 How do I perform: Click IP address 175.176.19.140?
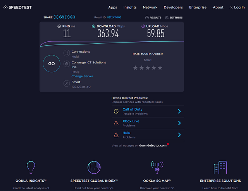click(x=81, y=87)
